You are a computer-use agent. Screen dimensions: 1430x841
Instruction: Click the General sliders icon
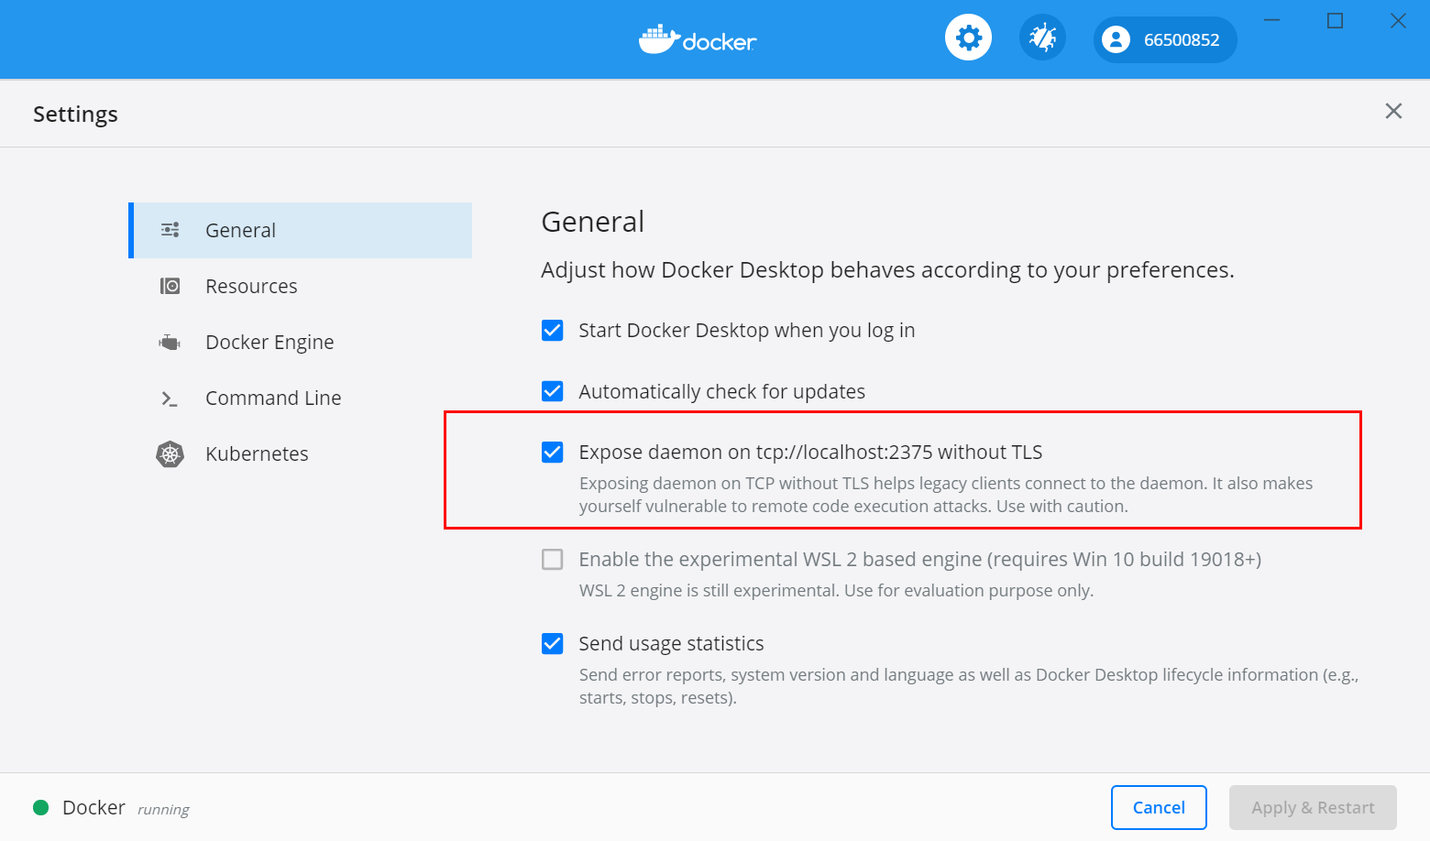click(x=170, y=230)
